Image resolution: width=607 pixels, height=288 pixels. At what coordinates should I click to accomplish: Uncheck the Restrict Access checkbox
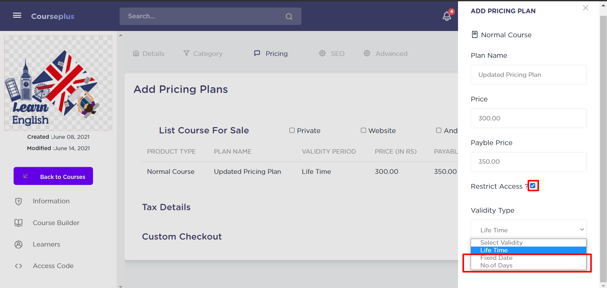533,186
